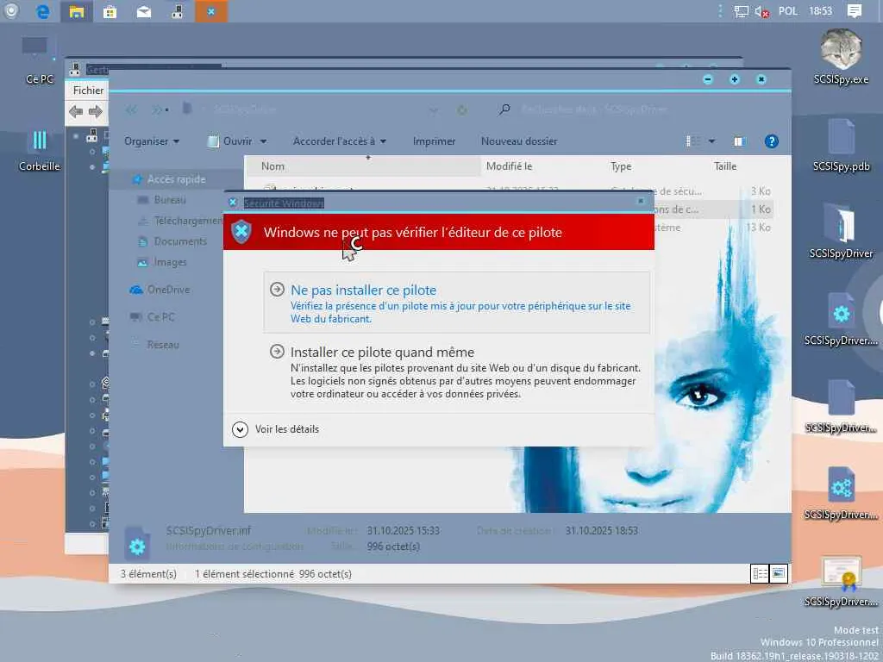This screenshot has width=883, height=662.
Task: Open Microsoft Store from the taskbar
Action: [x=110, y=11]
